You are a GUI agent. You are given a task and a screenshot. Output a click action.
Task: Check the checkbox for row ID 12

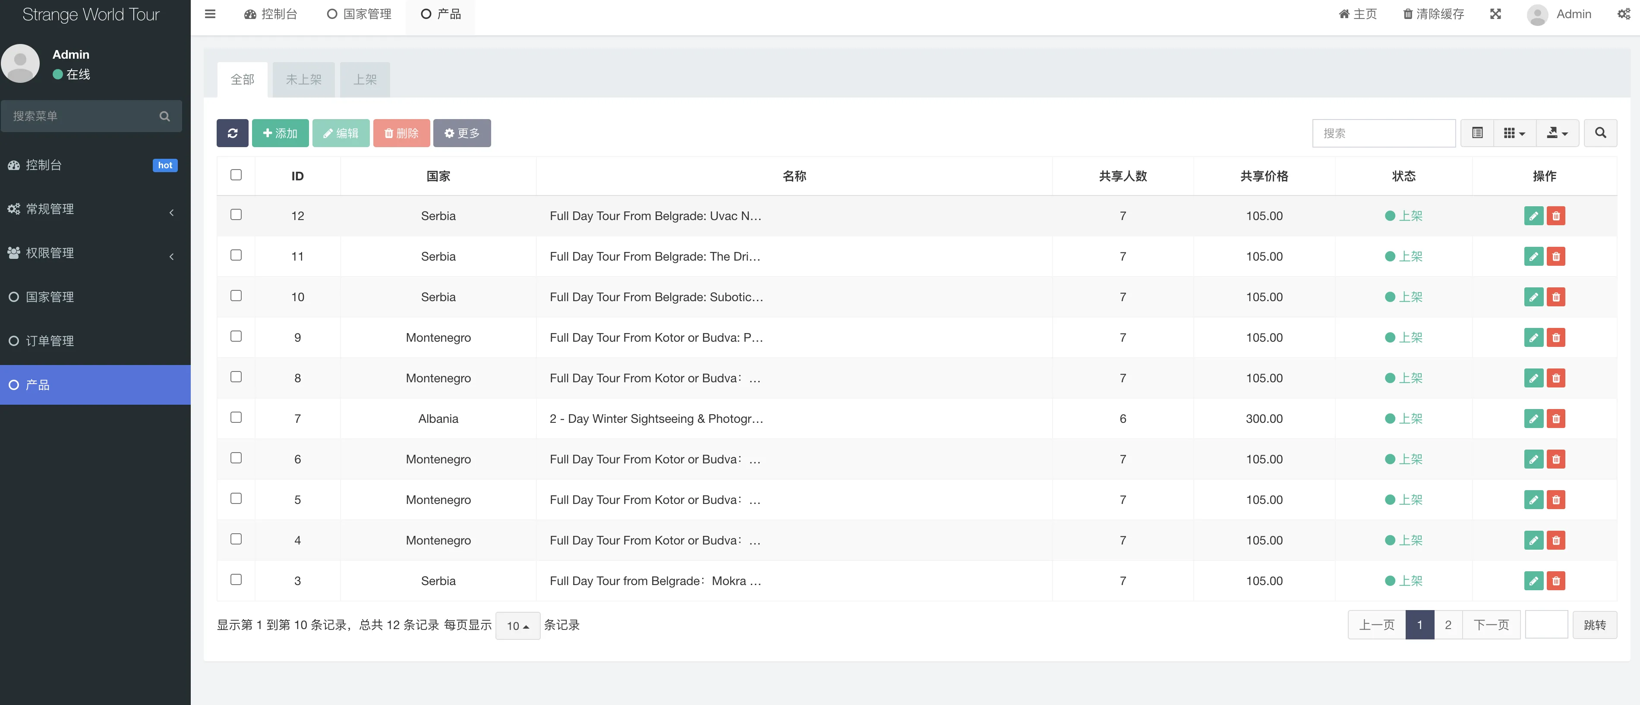(x=236, y=214)
